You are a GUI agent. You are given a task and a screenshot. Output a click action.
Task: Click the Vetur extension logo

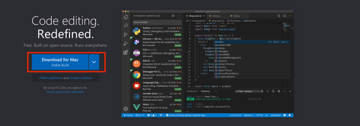pos(137,107)
